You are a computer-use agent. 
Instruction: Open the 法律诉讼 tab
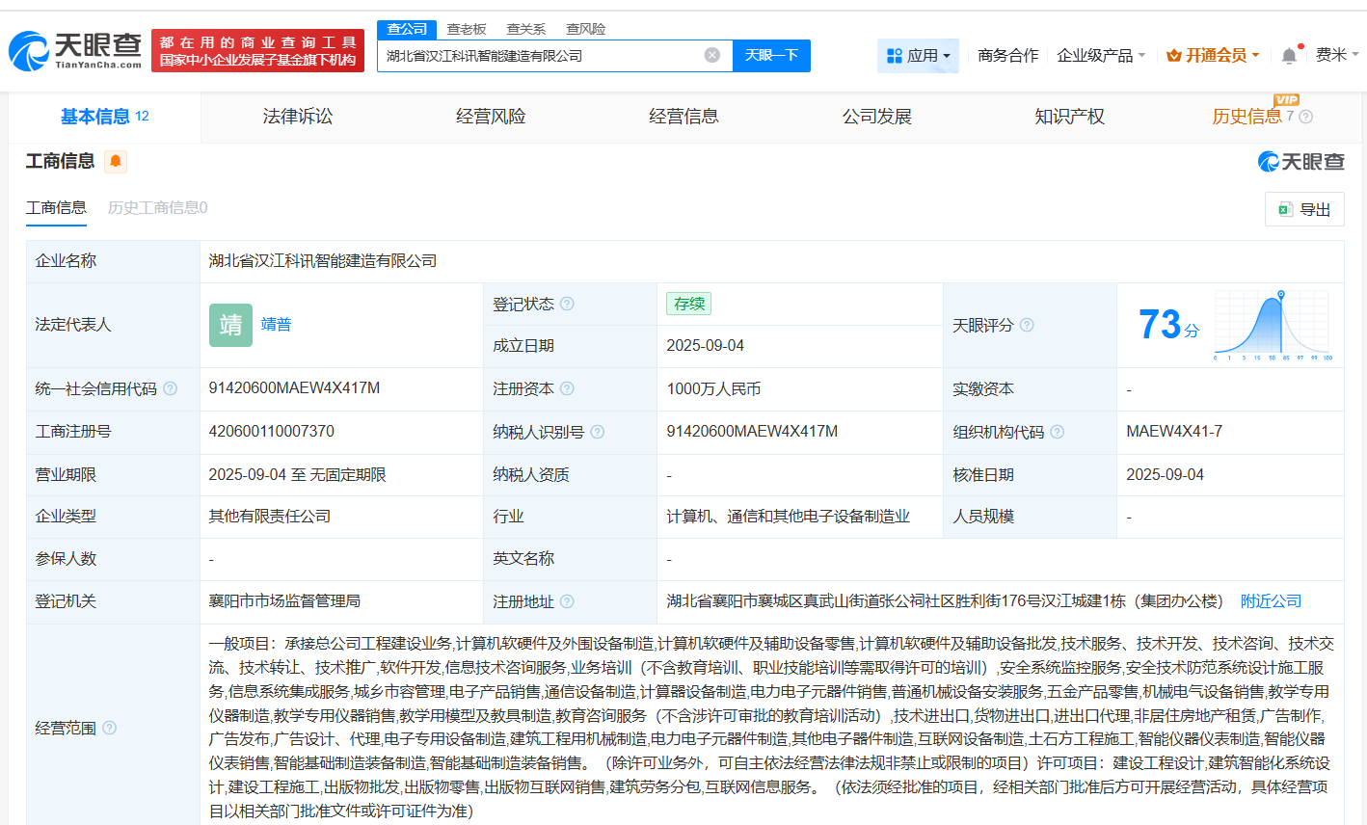pos(297,116)
